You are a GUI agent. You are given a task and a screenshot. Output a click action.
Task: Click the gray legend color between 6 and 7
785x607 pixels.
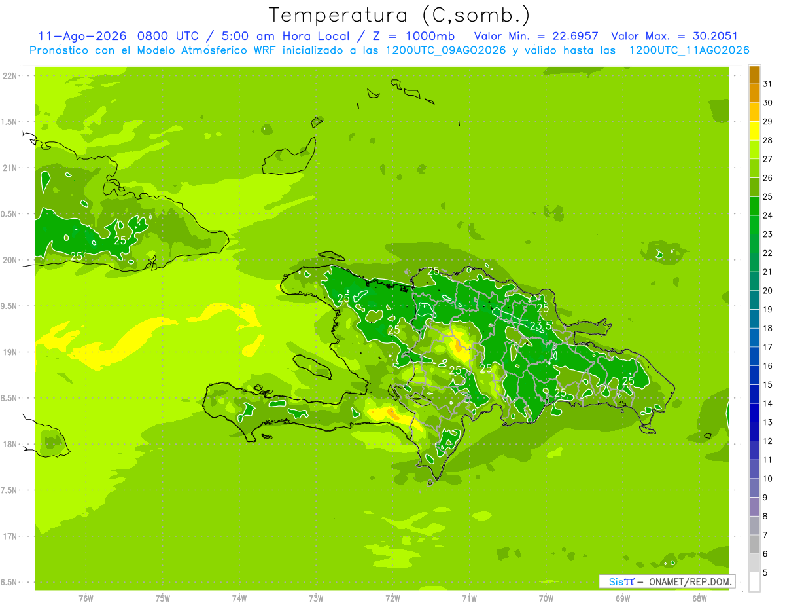click(x=754, y=545)
